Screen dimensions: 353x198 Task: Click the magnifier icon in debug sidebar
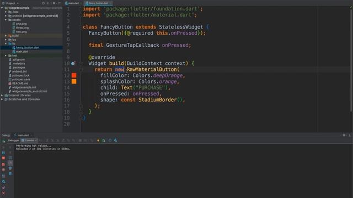tap(4, 182)
